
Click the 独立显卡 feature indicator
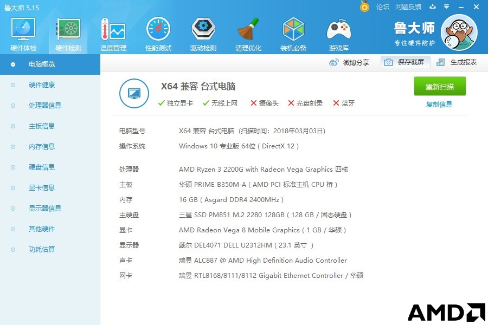[176, 103]
